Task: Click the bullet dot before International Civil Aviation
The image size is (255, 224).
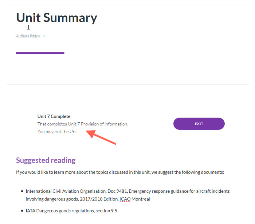Action: click(x=22, y=191)
